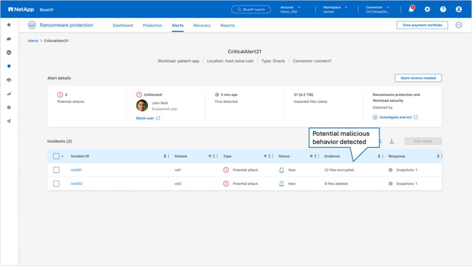Click the help question mark icon
This screenshot has width=472, height=266.
point(443,9)
